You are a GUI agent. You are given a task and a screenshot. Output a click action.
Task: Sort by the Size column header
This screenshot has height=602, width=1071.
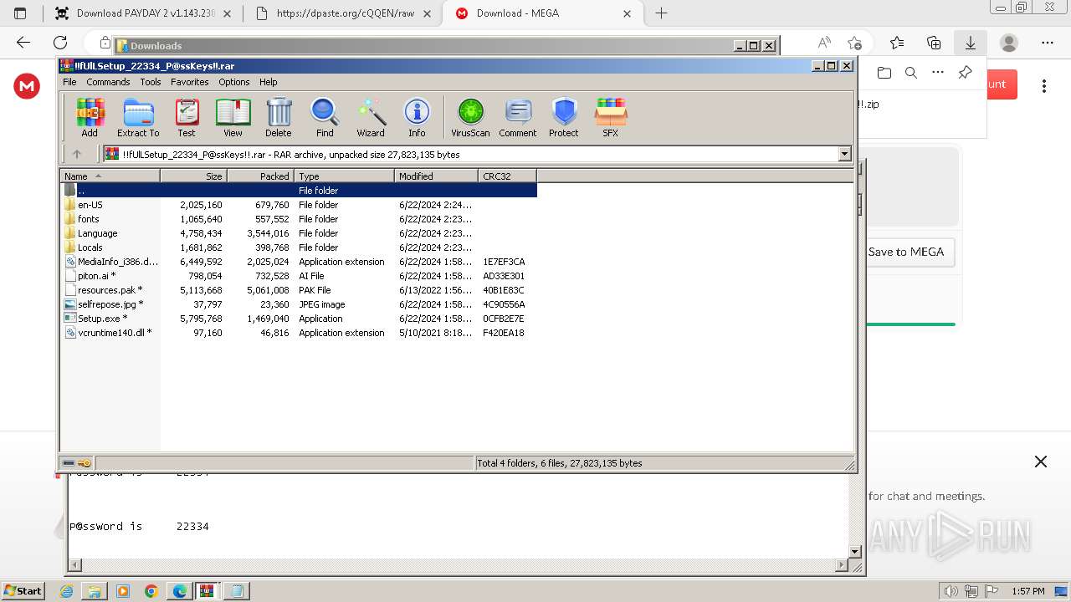193,176
